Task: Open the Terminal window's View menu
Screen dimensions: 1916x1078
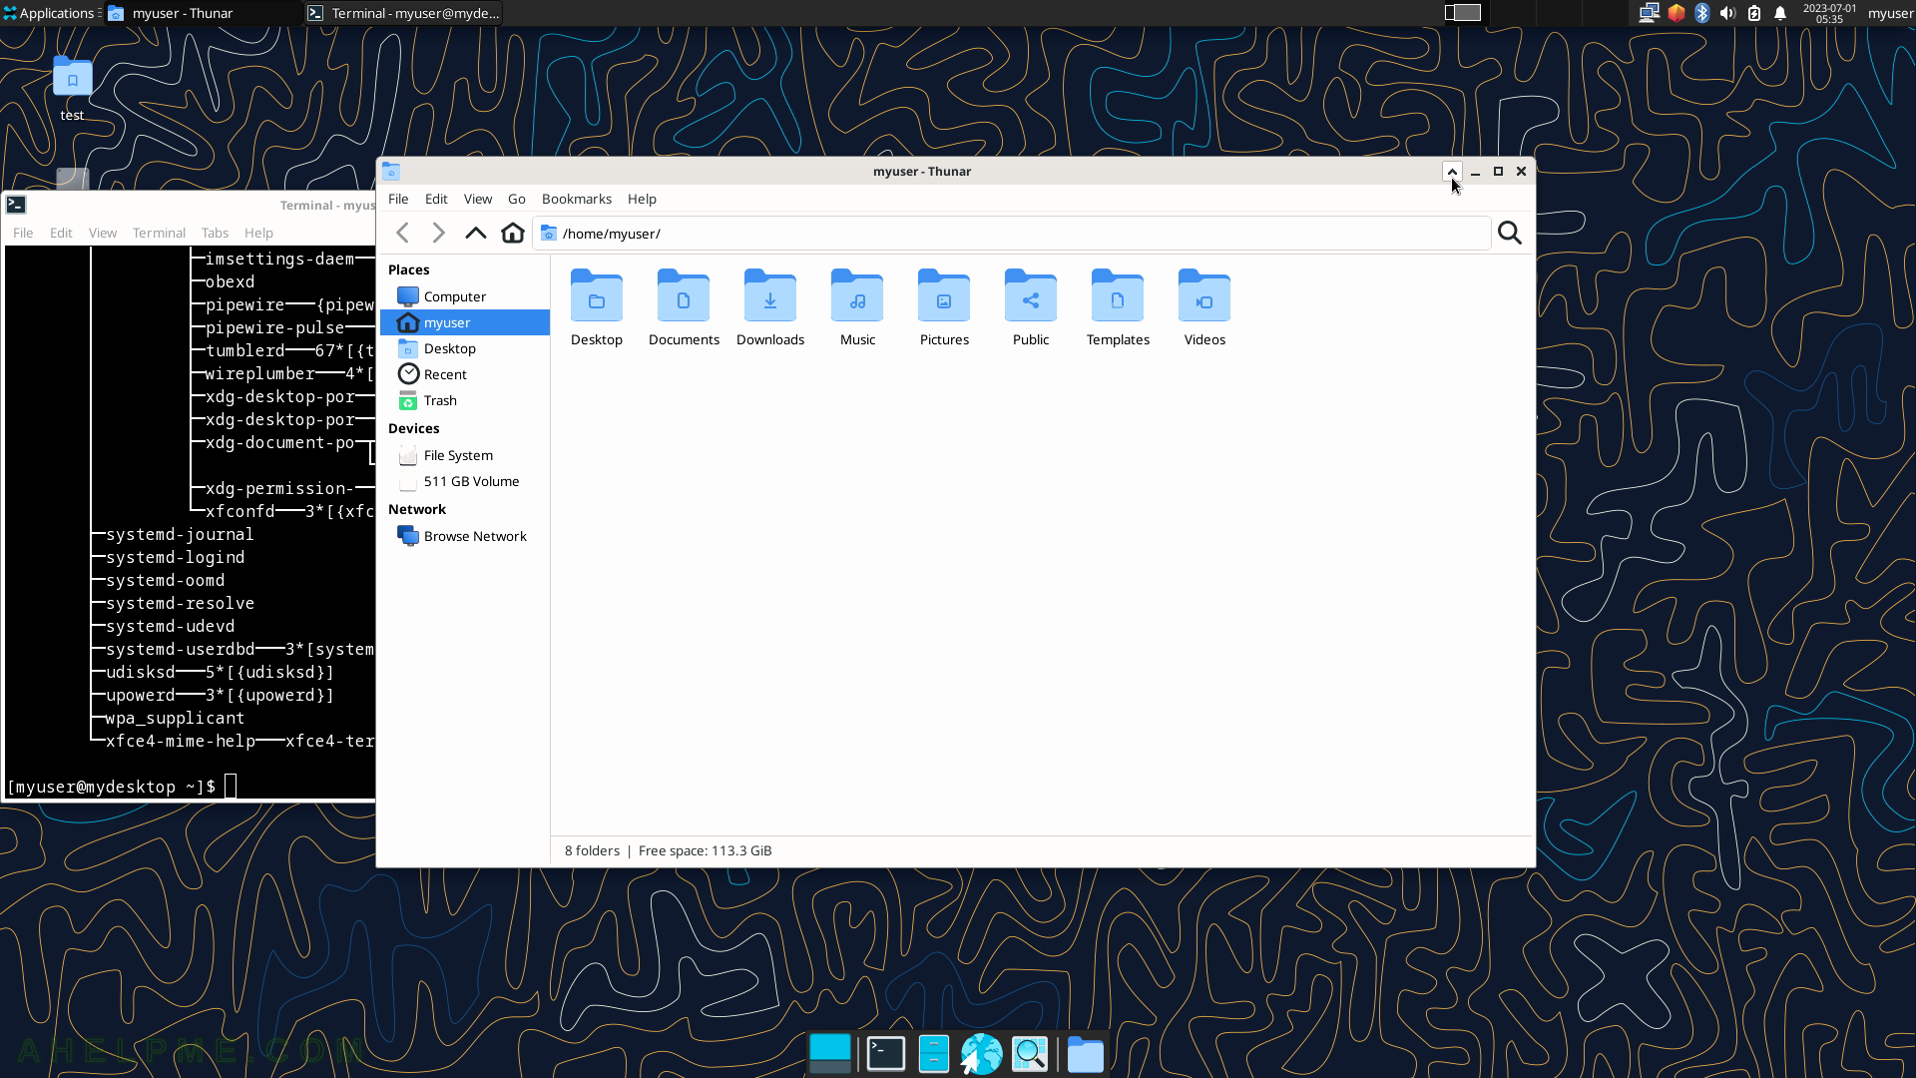Action: coord(103,233)
